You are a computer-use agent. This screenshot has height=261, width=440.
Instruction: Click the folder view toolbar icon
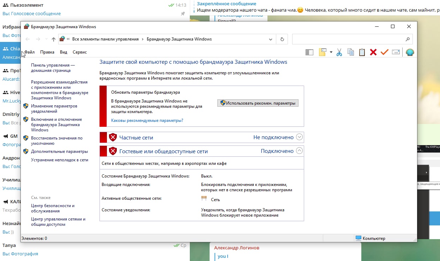(323, 52)
